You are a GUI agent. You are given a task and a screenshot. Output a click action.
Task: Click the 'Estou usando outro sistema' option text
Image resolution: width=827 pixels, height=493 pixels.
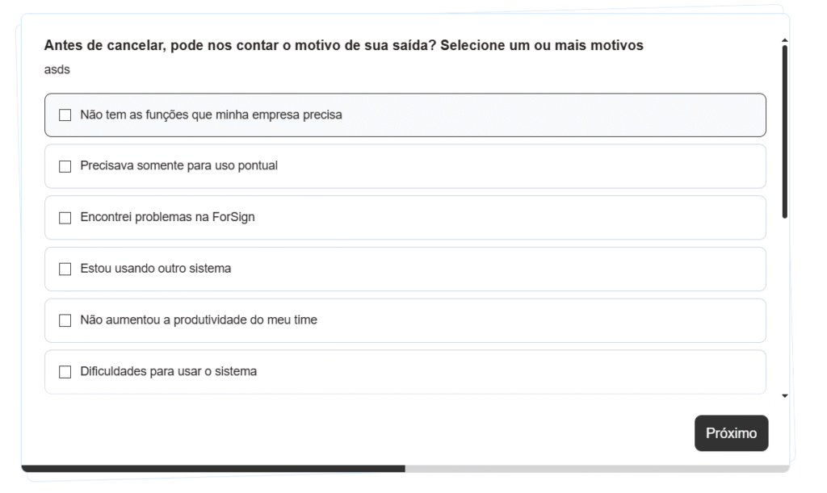(156, 269)
